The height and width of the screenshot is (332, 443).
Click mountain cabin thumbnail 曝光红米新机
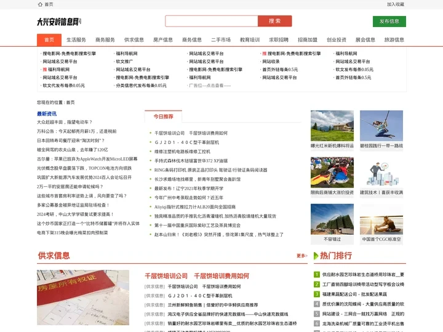click(332, 125)
